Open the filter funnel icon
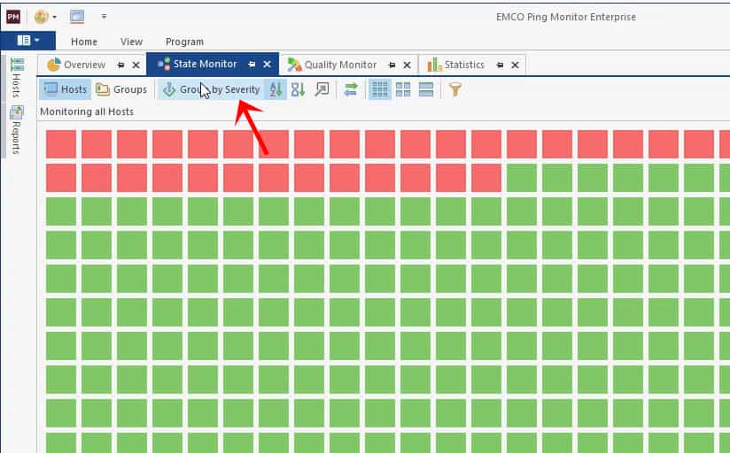This screenshot has width=730, height=453. (x=455, y=89)
